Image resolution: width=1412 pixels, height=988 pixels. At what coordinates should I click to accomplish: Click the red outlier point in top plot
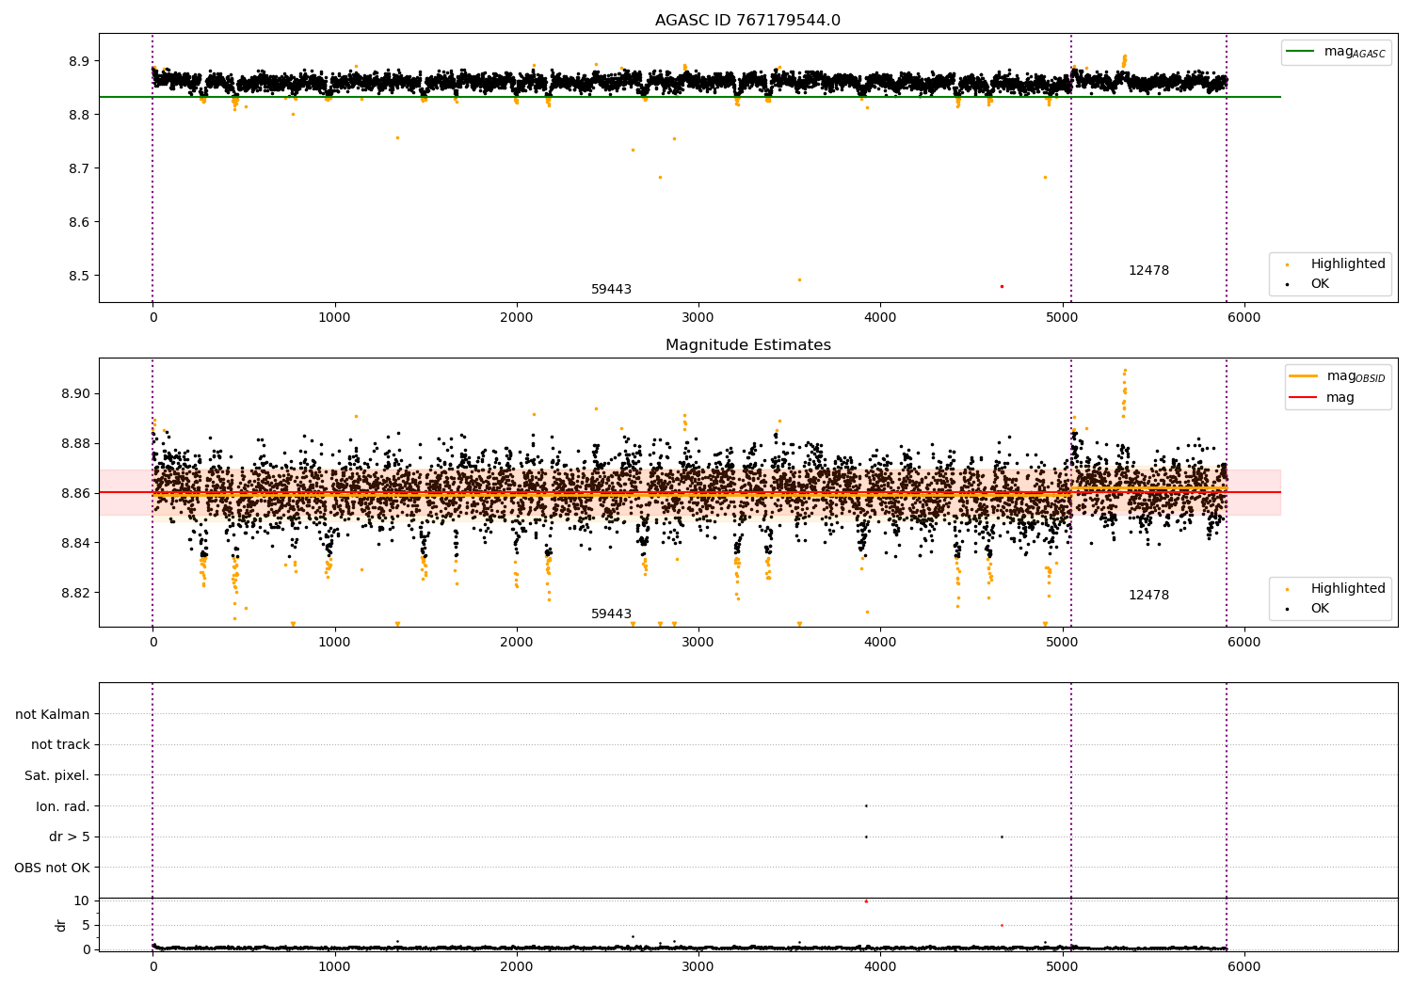1002,286
